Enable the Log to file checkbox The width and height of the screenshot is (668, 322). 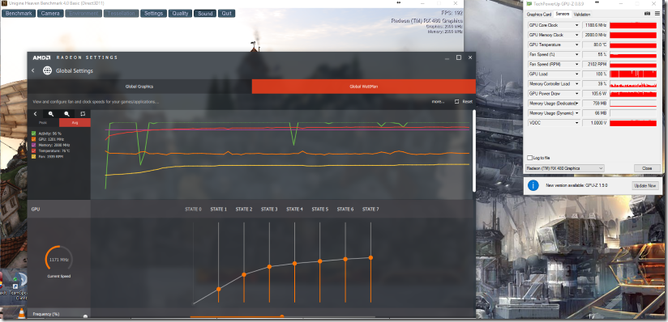point(530,158)
